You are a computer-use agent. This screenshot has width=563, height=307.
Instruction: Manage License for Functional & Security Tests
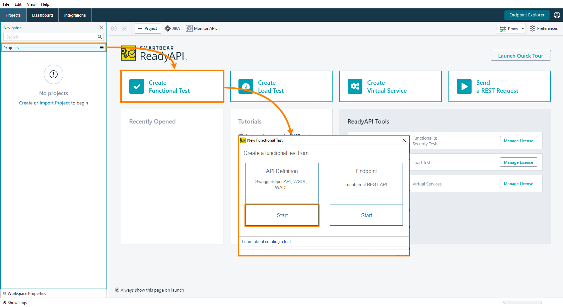pyautogui.click(x=518, y=141)
